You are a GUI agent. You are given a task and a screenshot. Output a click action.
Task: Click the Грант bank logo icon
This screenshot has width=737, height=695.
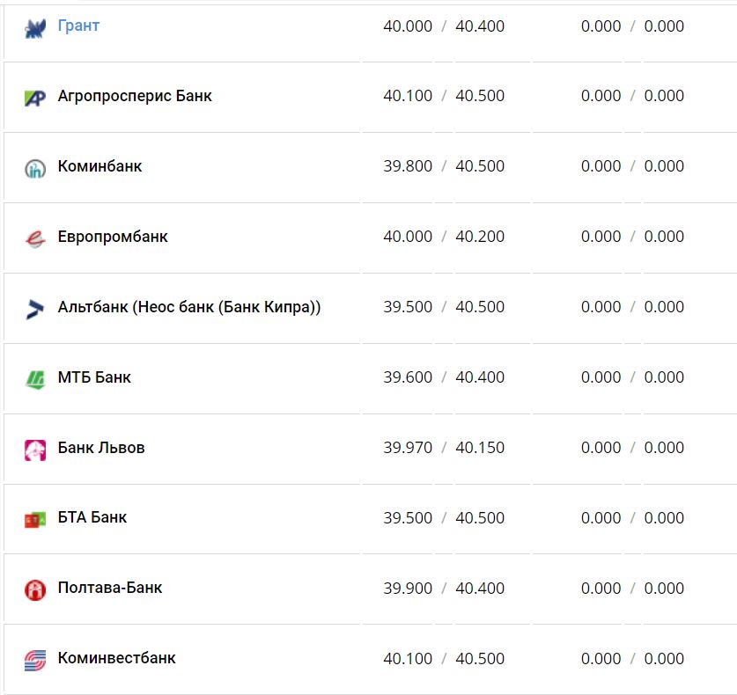34,28
